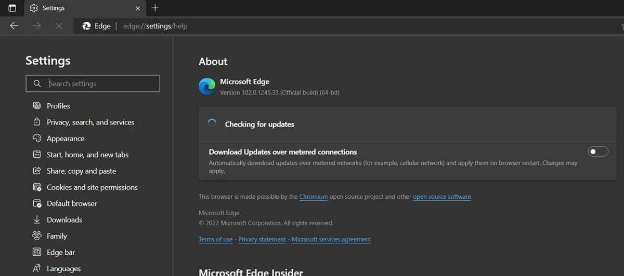The height and width of the screenshot is (276, 624).
Task: Click the Settings sidebar heading
Action: [x=48, y=61]
